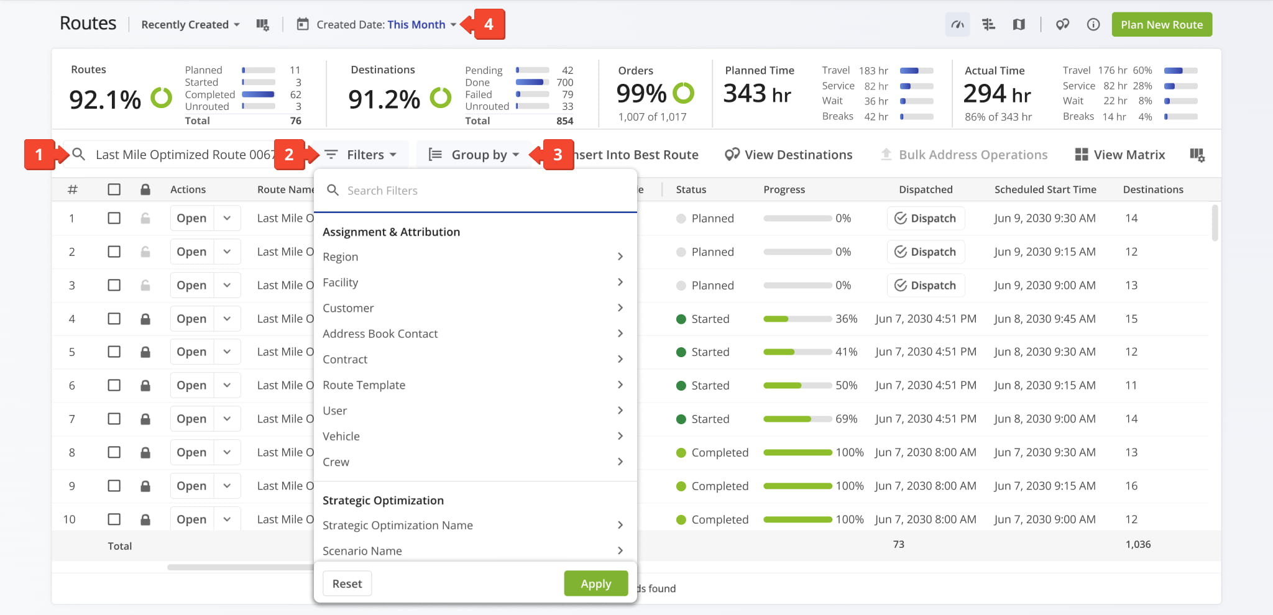This screenshot has width=1273, height=615.
Task: Expand the Open actions arrow in row 1
Action: (227, 218)
